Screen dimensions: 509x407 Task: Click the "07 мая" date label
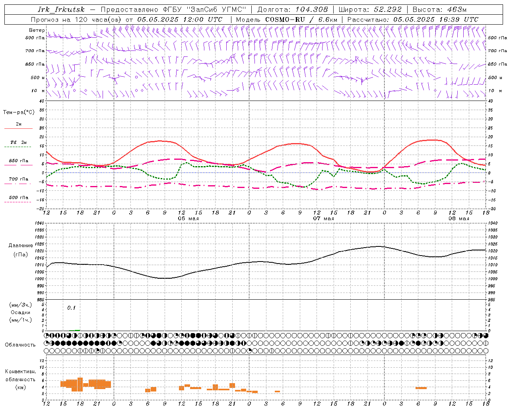(324, 219)
